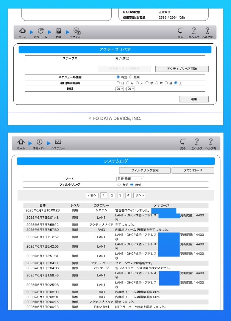Screen dimensions: 231x321
Task: Click message 新しいパッケージは公開されていません。
Action: tap(143, 268)
